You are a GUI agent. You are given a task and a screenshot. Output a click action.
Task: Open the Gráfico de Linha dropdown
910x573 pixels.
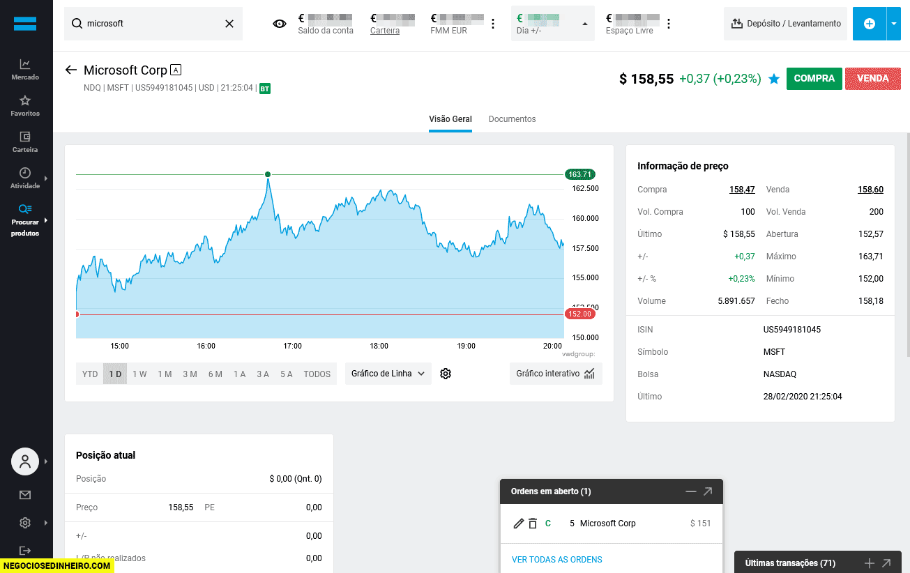click(388, 374)
